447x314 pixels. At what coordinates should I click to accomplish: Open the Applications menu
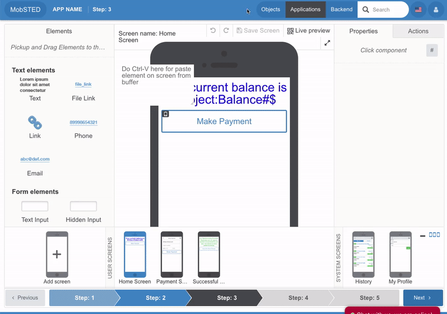(305, 10)
